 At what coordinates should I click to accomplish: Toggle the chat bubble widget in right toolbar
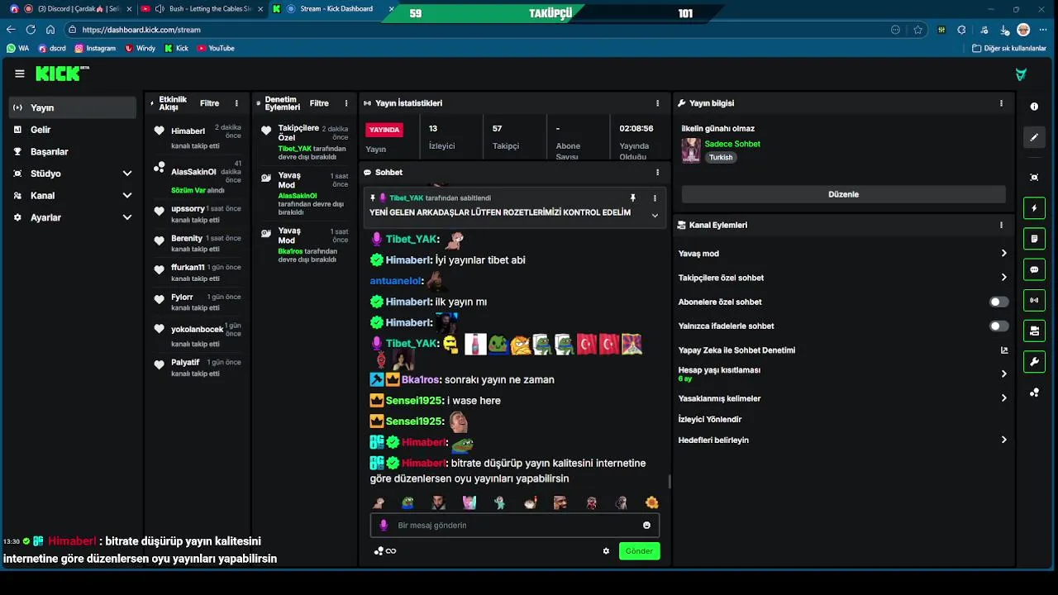point(1034,269)
